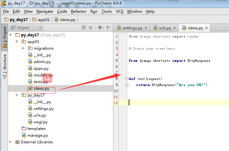Open manage.py from the project tree
The height and width of the screenshot is (151, 229).
click(x=37, y=135)
